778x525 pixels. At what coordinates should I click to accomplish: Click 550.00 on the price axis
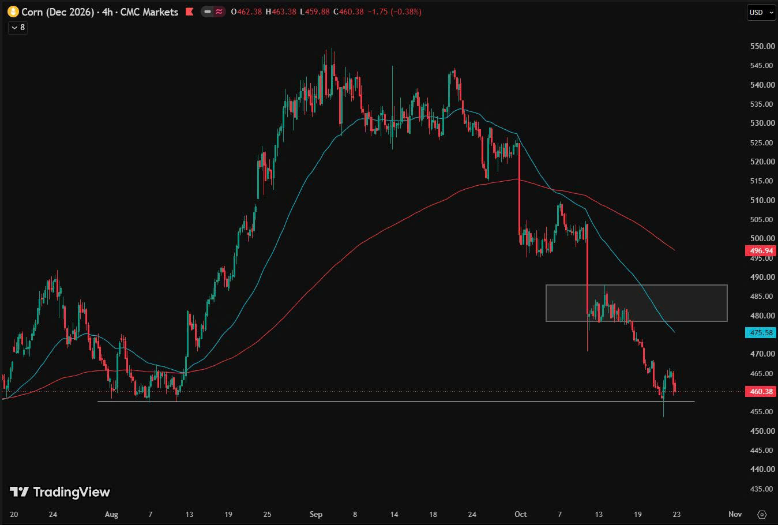(762, 46)
